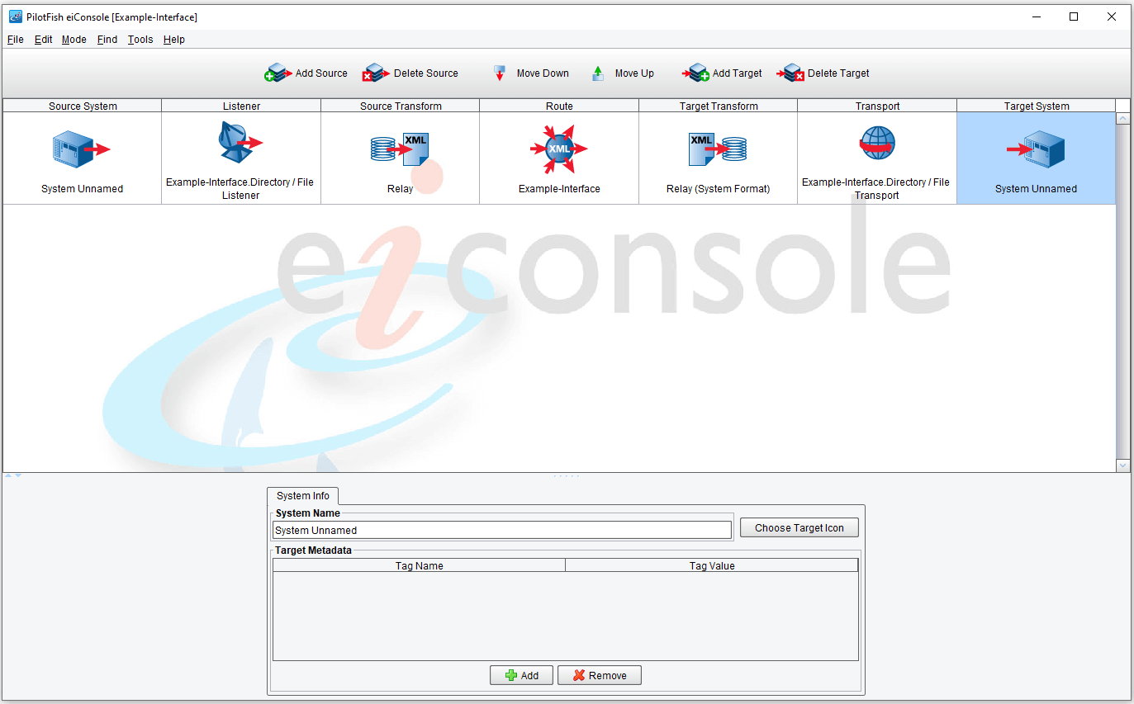Click the Directory / File Listener label
Image resolution: width=1134 pixels, height=704 pixels.
pos(240,189)
